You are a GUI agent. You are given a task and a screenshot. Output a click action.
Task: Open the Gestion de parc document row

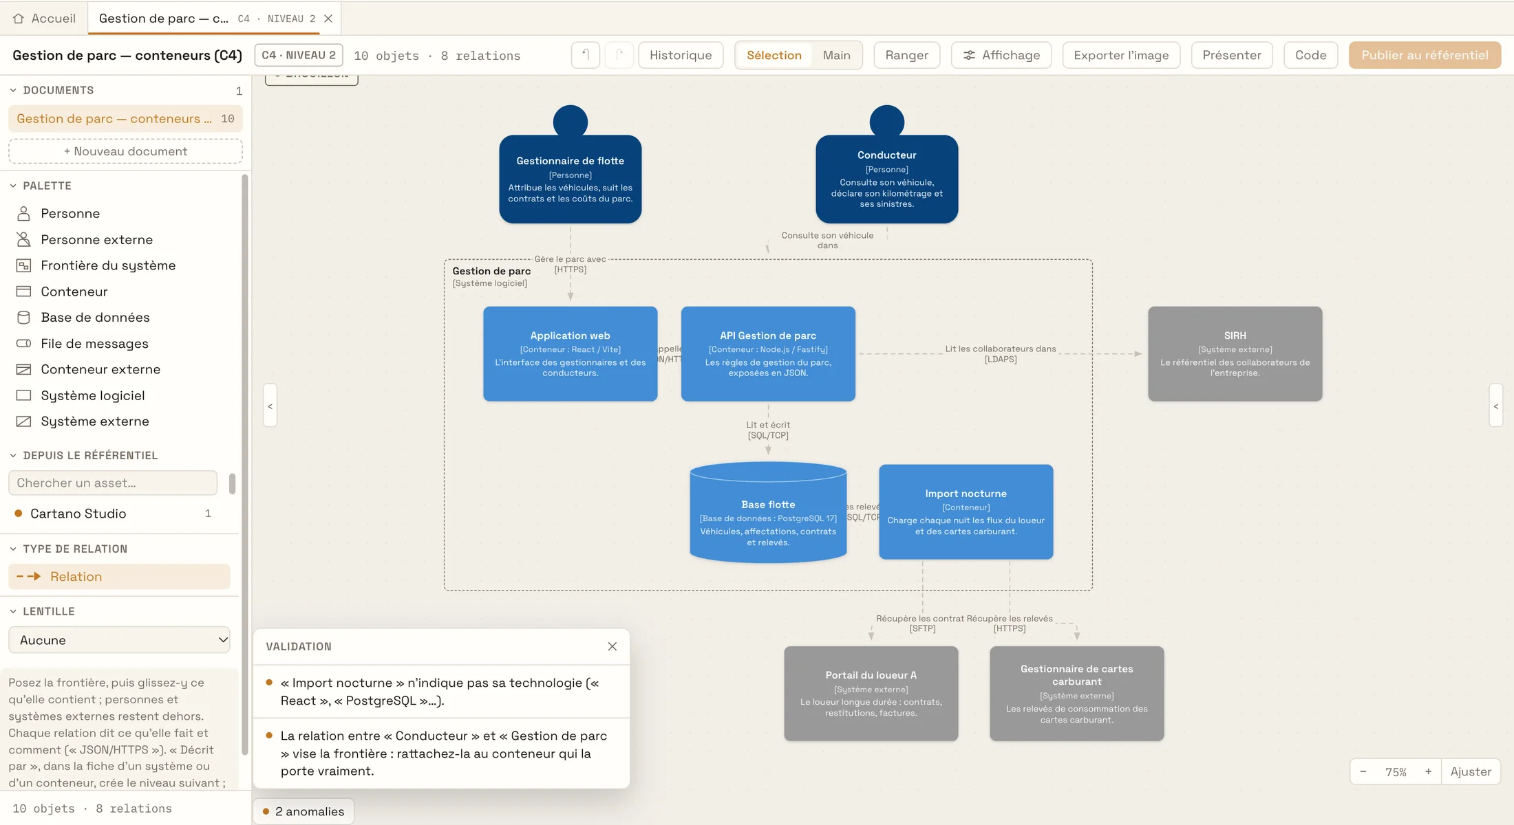coord(125,119)
